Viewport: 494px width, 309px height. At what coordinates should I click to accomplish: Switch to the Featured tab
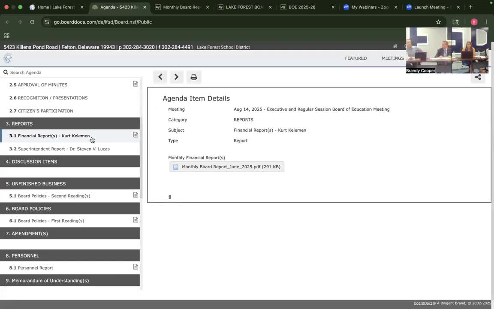click(355, 58)
